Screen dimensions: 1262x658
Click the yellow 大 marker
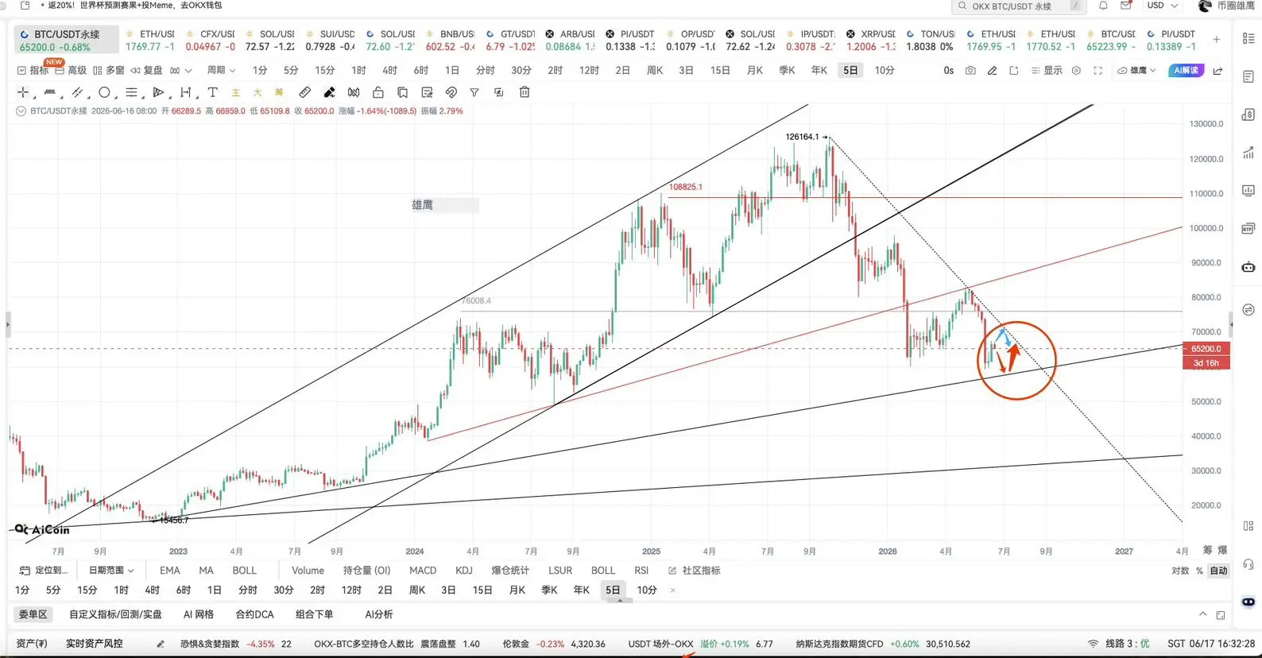coord(257,92)
